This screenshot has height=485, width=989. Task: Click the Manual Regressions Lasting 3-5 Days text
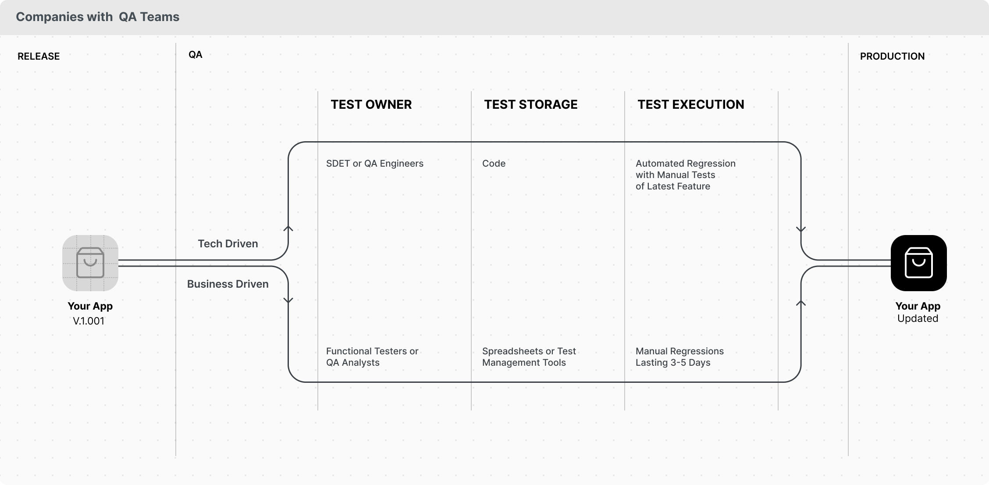[x=679, y=357]
